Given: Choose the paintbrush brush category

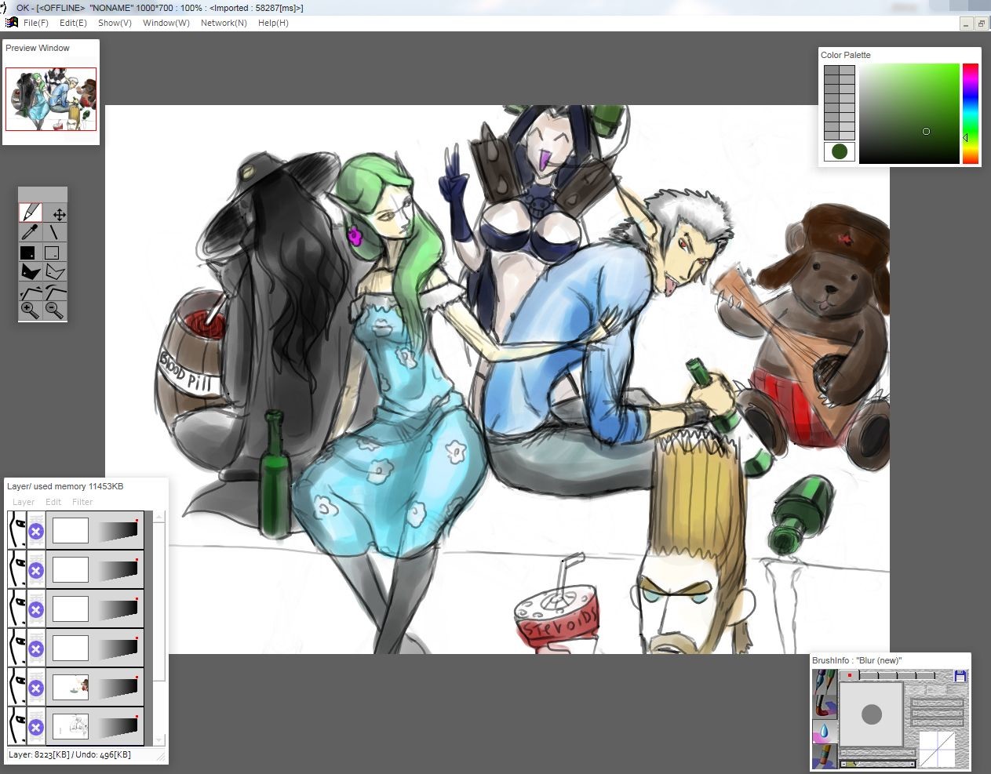Looking at the screenshot, I should click(x=825, y=707).
